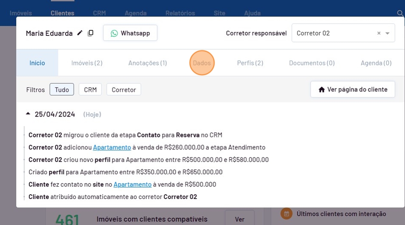Viewport: 405px width, 225px height.
Task: Collapse the 25/04/2024 date group
Action: coord(28,114)
